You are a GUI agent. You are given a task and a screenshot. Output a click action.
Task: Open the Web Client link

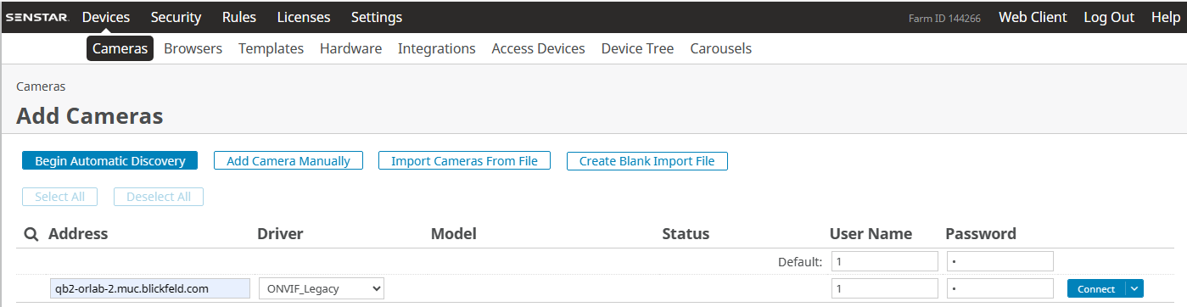coord(1033,17)
